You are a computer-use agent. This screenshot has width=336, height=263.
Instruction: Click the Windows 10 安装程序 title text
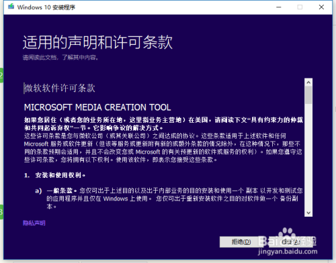click(x=46, y=7)
